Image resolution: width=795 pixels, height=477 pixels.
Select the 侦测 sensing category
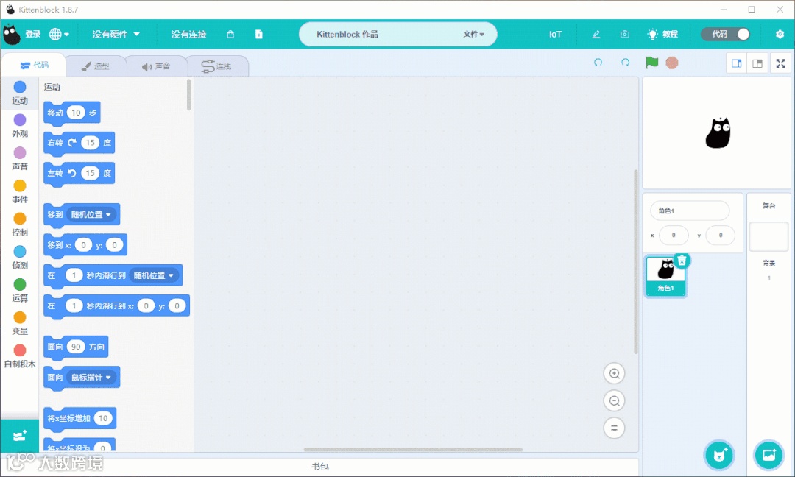[x=20, y=258]
